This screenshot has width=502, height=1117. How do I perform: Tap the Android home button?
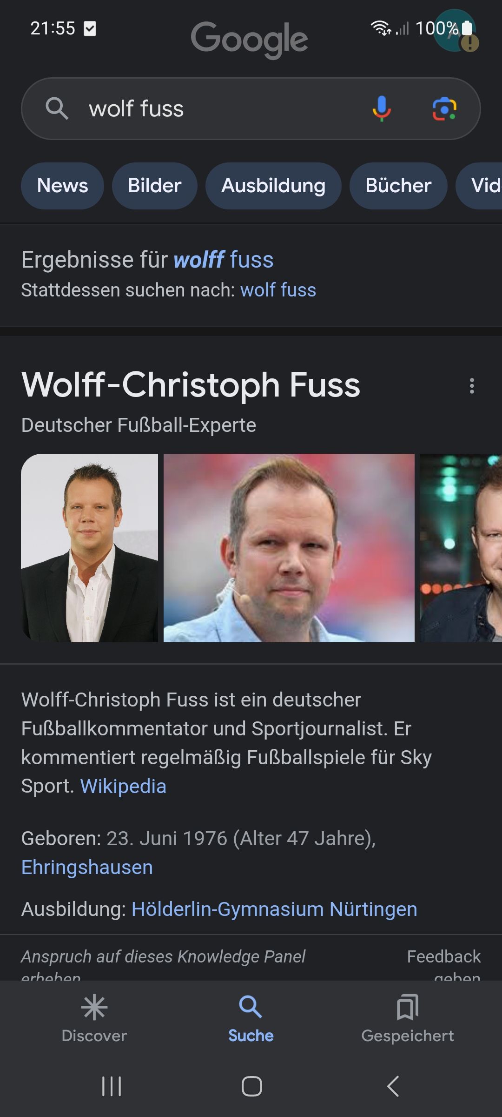[251, 1086]
